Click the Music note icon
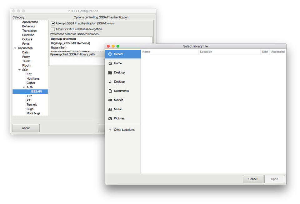The image size is (300, 204). 110,109
